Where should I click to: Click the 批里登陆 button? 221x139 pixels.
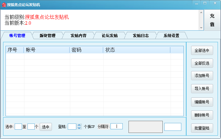coord(202,128)
